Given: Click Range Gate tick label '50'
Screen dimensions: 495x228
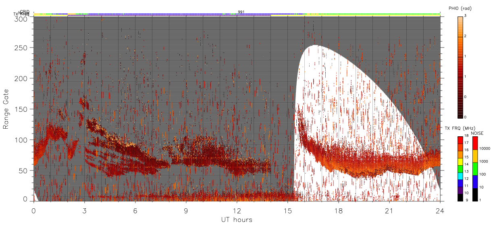Looking at the screenshot, I should (23, 170).
